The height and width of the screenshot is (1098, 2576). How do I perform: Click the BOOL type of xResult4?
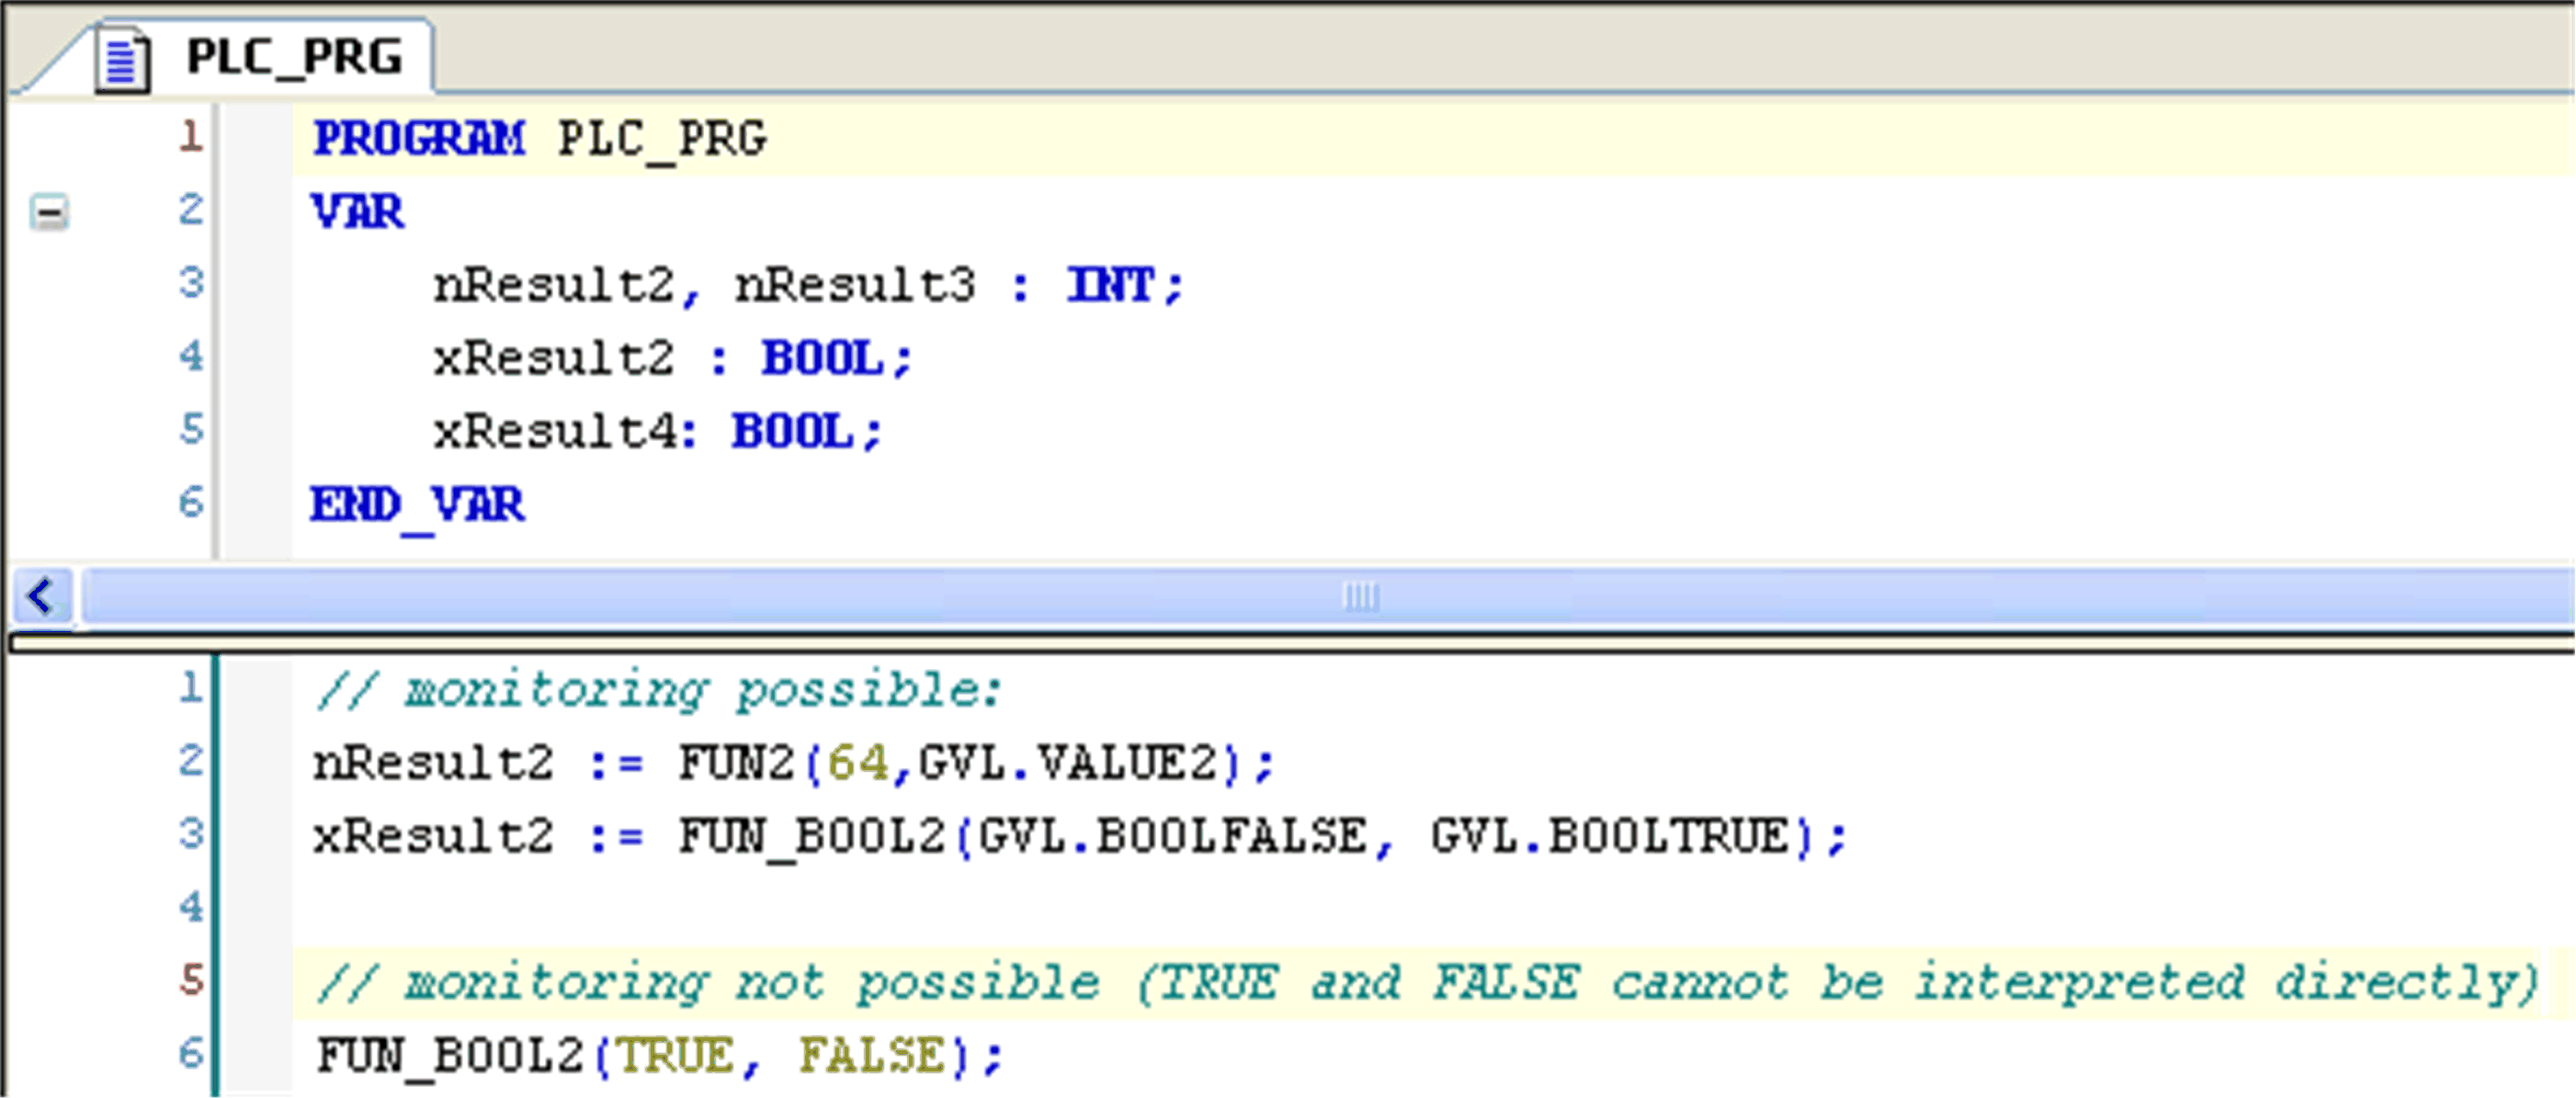coord(792,432)
